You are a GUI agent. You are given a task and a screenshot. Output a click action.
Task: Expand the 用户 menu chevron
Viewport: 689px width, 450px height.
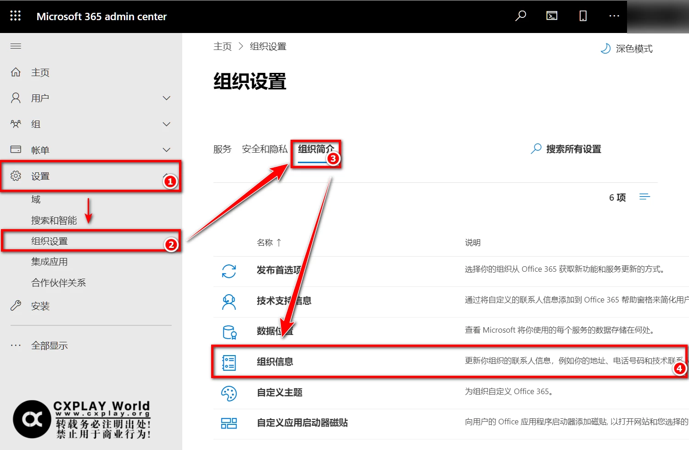(x=167, y=98)
